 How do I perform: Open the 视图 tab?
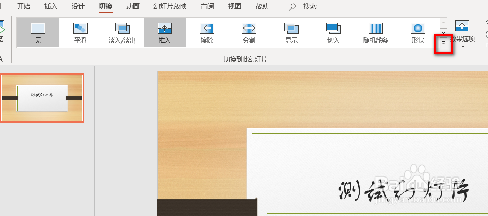pos(235,7)
